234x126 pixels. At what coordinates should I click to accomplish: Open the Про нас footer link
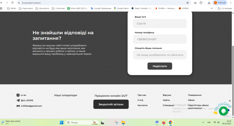tap(142, 95)
